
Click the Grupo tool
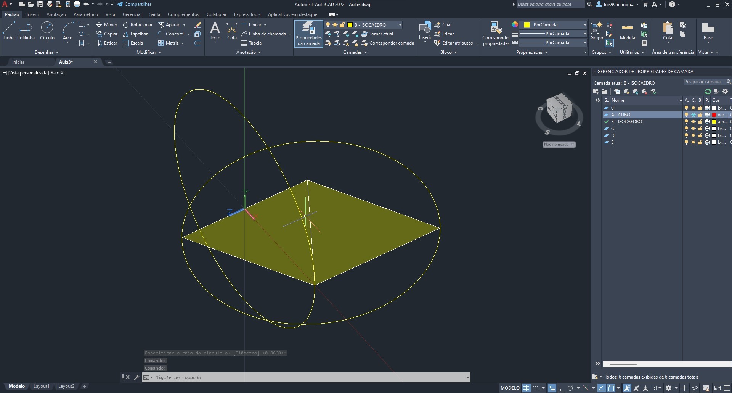[x=596, y=31]
